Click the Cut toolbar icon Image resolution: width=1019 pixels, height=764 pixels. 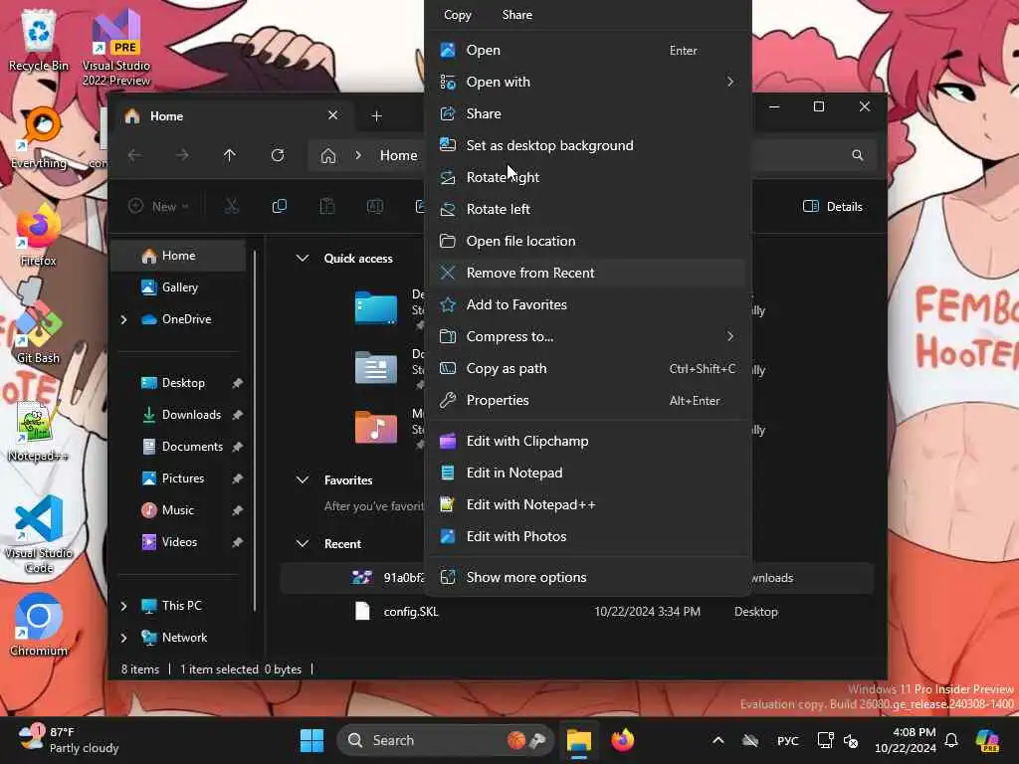click(232, 207)
